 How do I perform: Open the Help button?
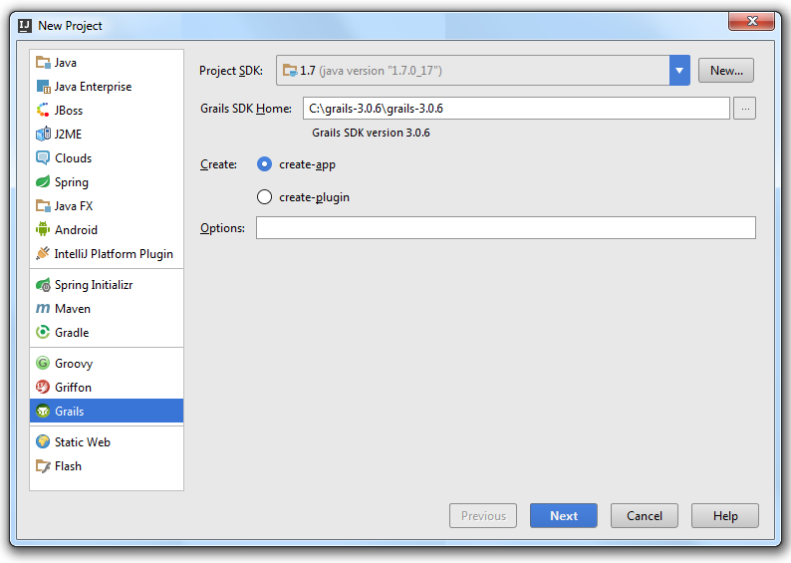pyautogui.click(x=725, y=515)
